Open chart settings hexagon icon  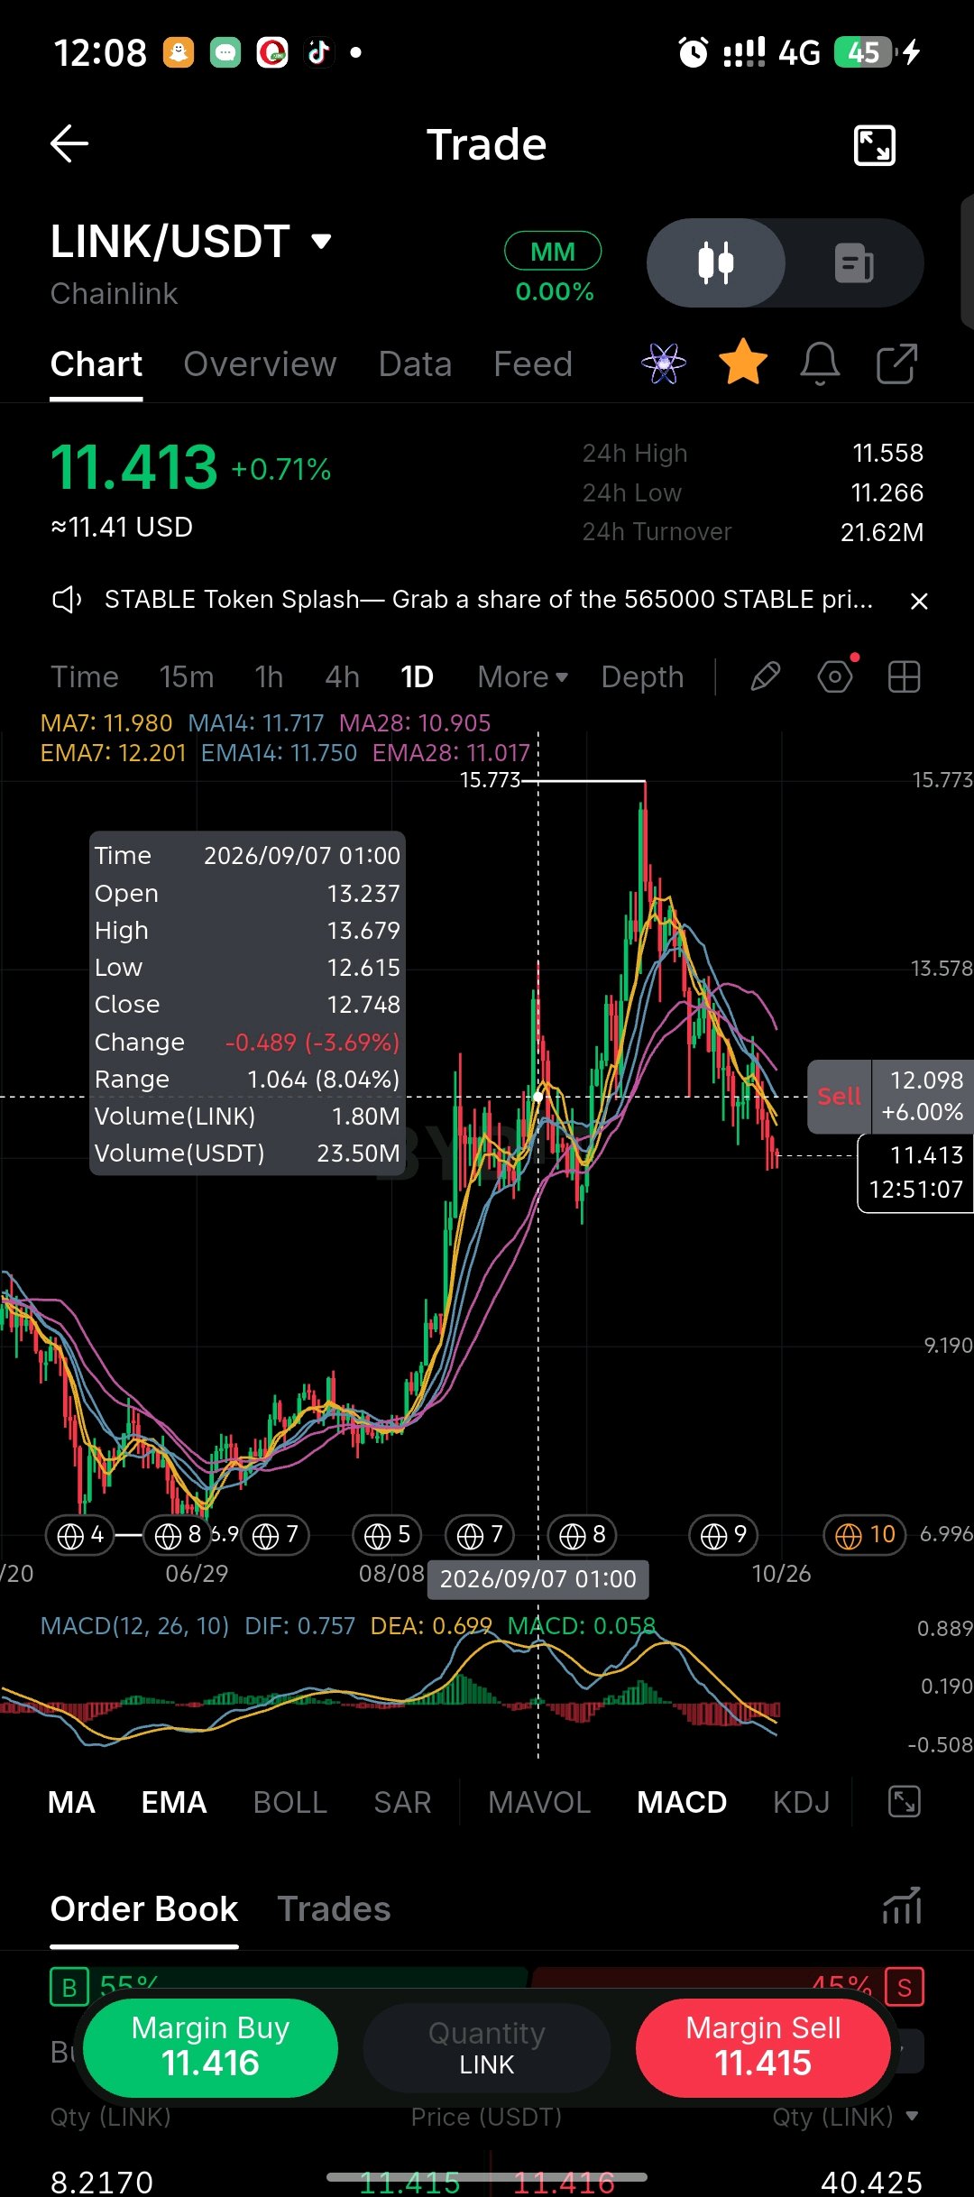[835, 676]
